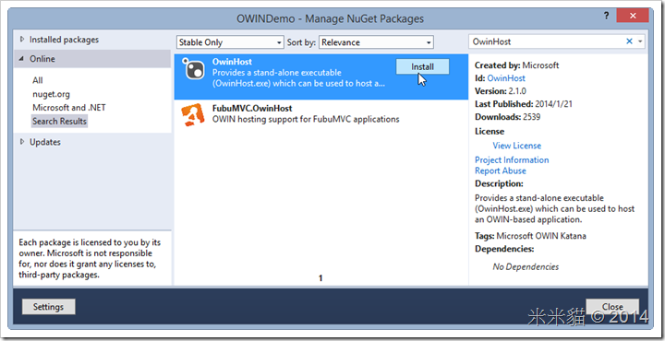This screenshot has height=341, width=665.
Task: Select Microsoft and .NET source
Action: click(69, 108)
